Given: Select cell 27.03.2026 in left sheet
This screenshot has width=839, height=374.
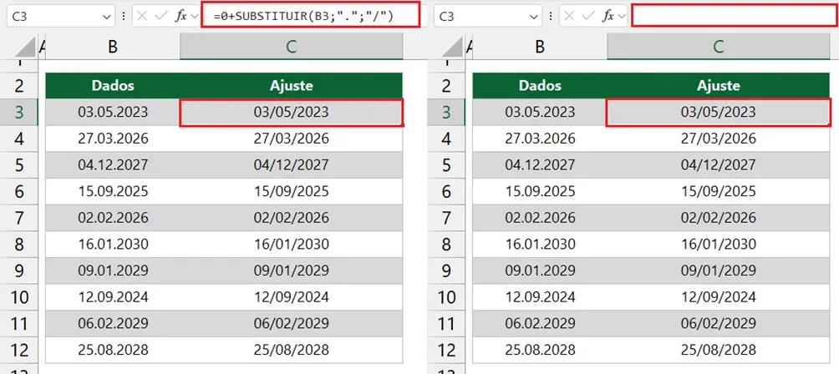Looking at the screenshot, I should click(x=113, y=139).
